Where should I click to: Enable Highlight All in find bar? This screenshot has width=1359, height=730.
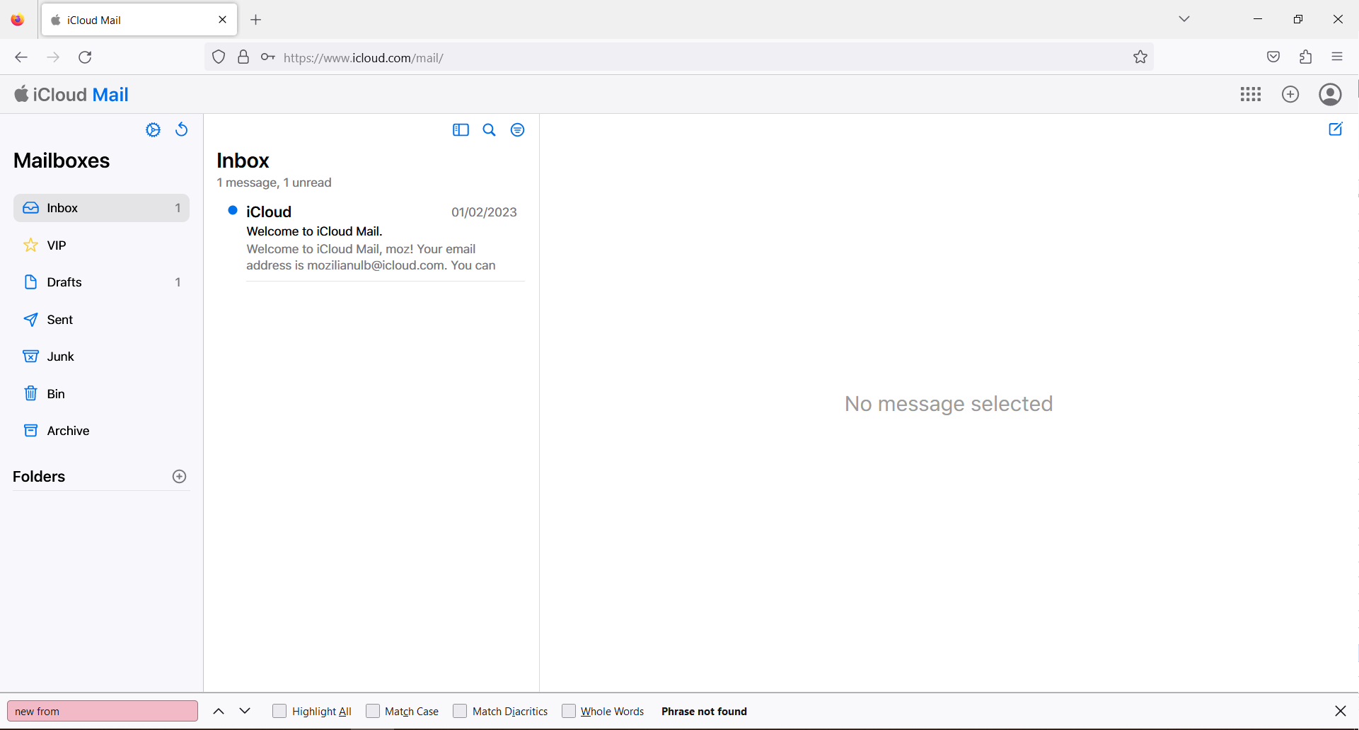pyautogui.click(x=279, y=711)
